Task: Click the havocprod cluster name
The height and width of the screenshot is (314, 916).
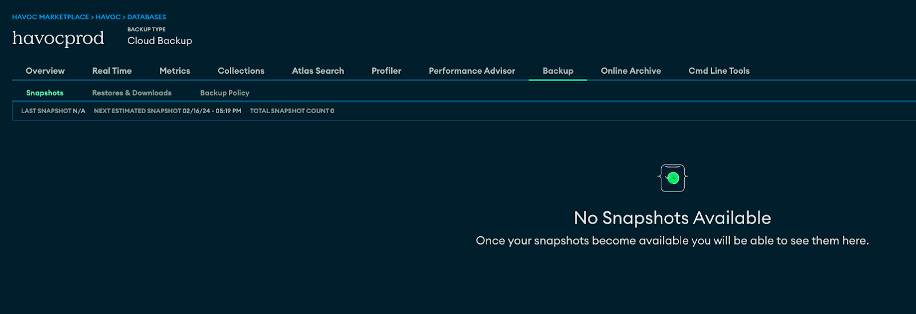Action: pos(58,38)
